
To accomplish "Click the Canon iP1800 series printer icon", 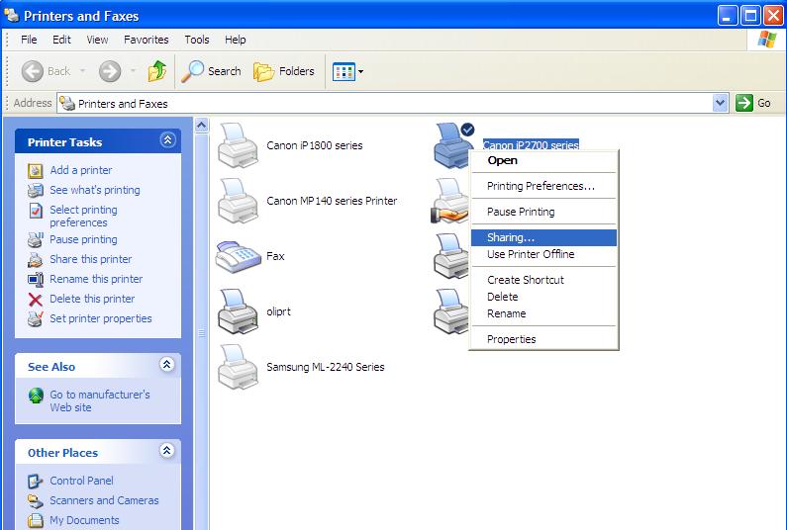I will click(x=238, y=145).
